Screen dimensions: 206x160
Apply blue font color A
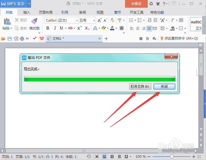[112, 28]
